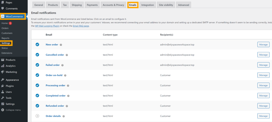Click the Plugins icon in the sidebar
272x122 pixels.
3,86
